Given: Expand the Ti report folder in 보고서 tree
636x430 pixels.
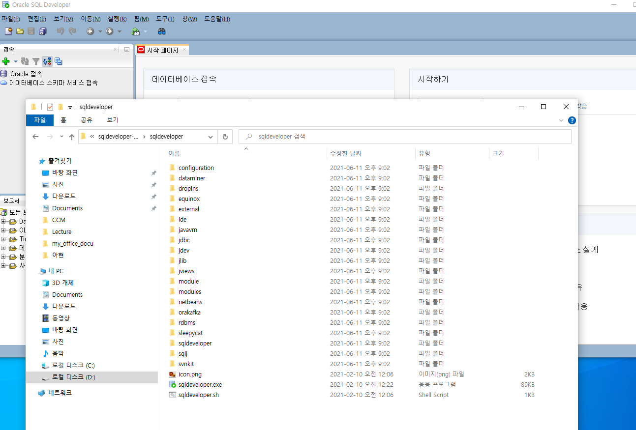Looking at the screenshot, I should (x=3, y=239).
